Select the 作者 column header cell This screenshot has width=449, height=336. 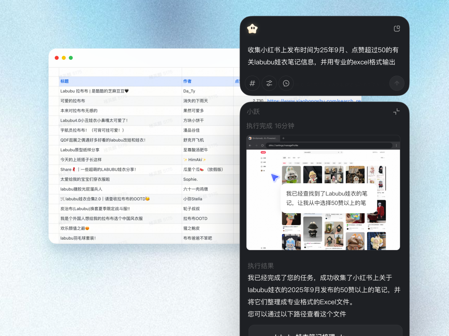(x=207, y=81)
